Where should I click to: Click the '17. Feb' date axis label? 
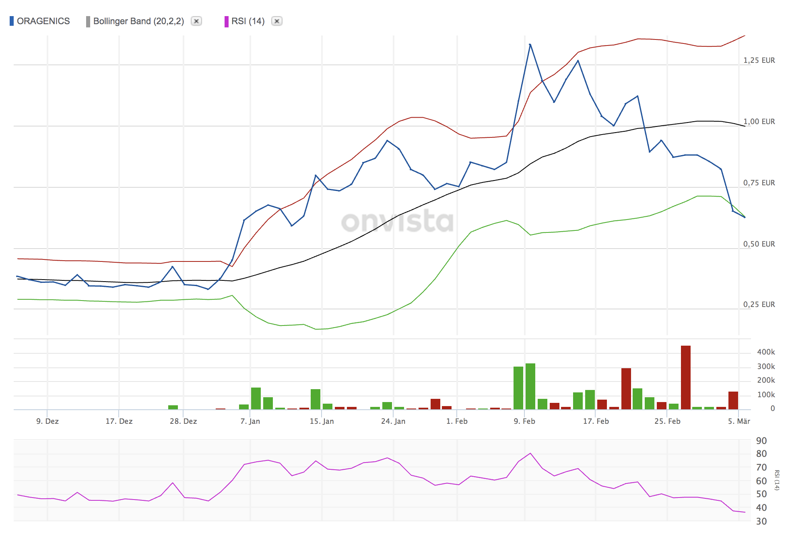pos(596,421)
